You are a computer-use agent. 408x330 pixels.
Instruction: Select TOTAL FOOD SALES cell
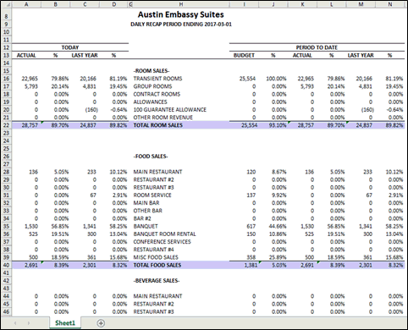[157, 265]
